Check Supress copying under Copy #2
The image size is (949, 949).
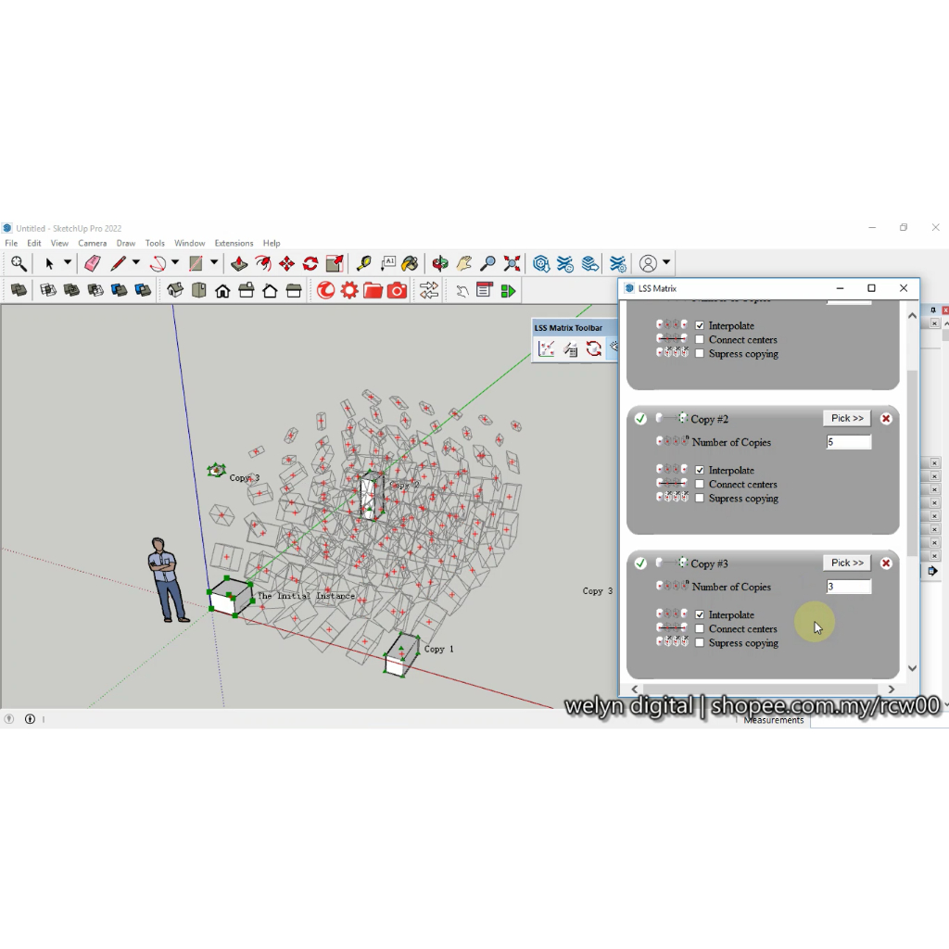coord(700,499)
